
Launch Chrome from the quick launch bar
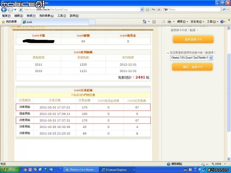click(25, 170)
